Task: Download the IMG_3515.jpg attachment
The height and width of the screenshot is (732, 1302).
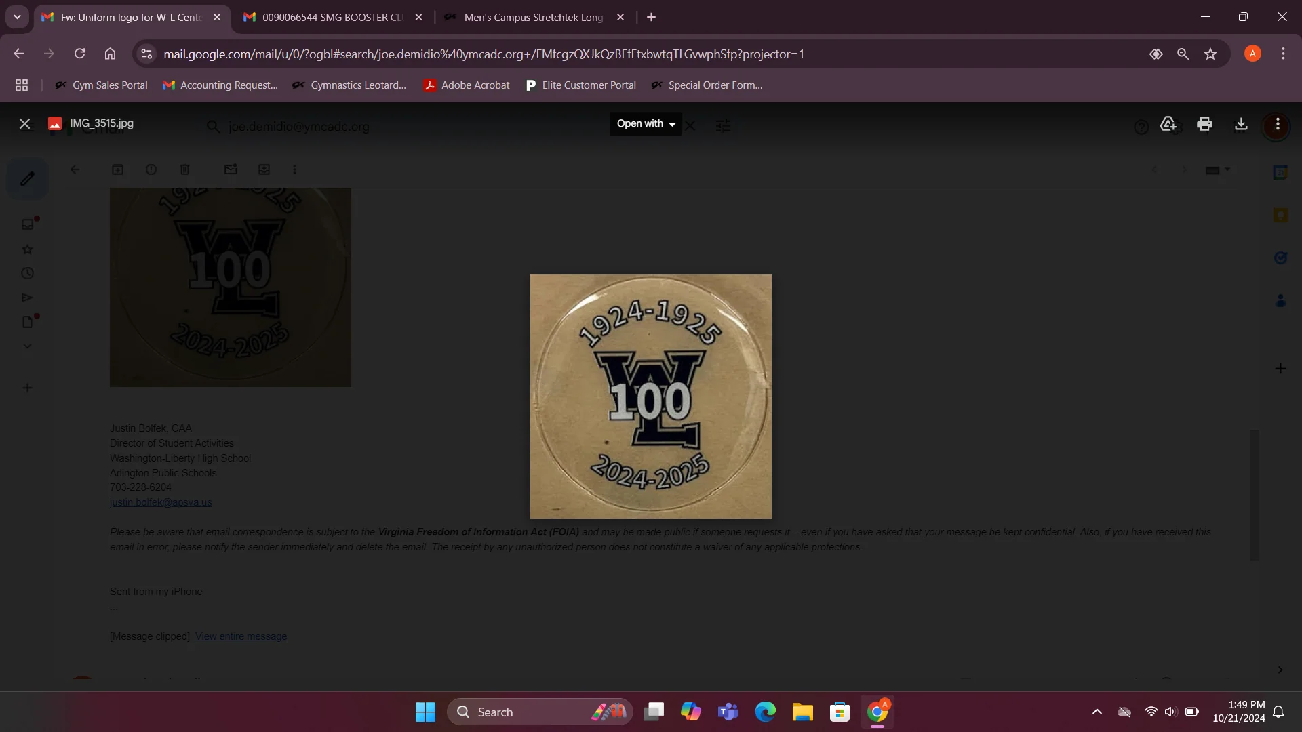Action: (x=1241, y=124)
